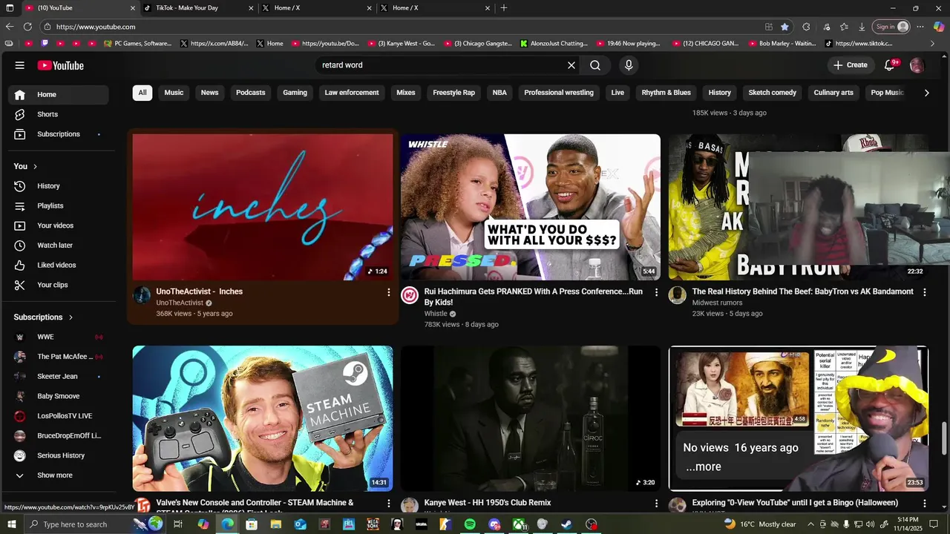
Task: Click the browser Sign in button
Action: tap(891, 27)
